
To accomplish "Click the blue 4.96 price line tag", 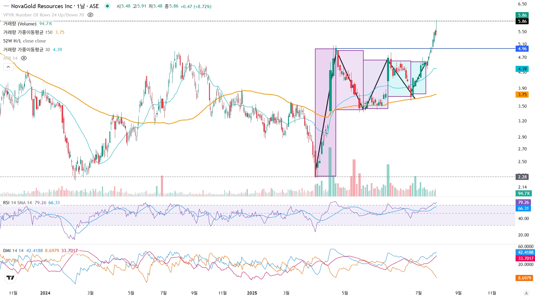I will (522, 49).
